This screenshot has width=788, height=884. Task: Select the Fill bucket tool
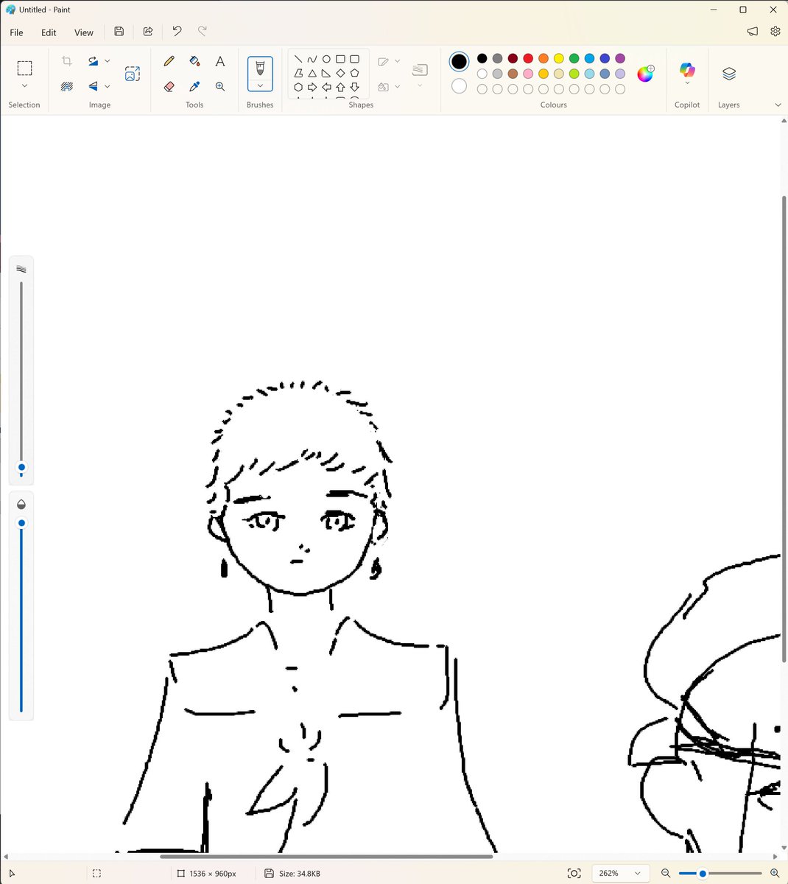tap(194, 61)
